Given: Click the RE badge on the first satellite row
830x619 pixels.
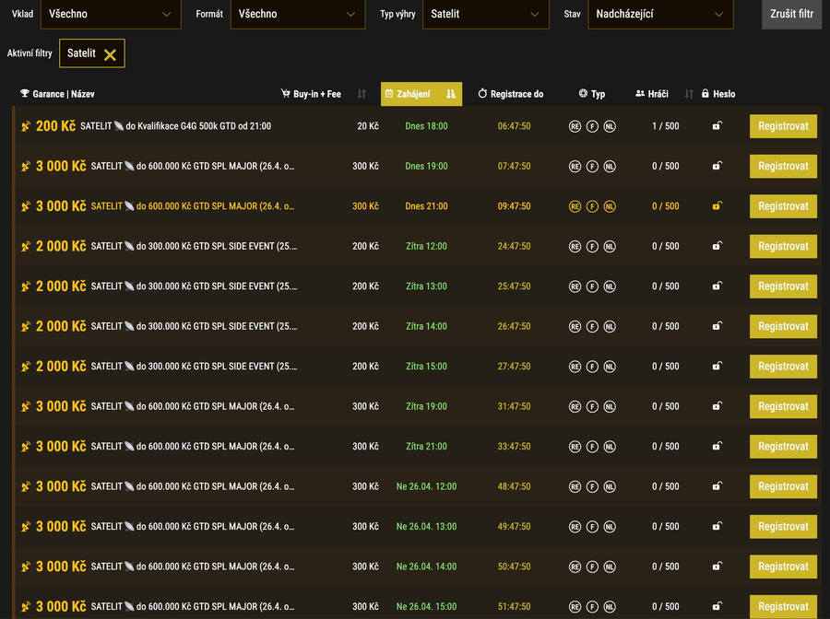Looking at the screenshot, I should 575,126.
